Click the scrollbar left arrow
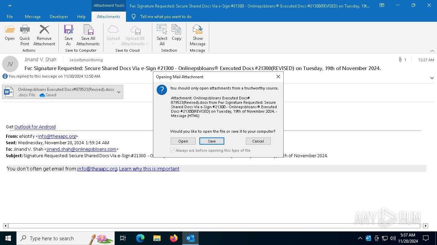This screenshot has height=245, width=437. 5,226
